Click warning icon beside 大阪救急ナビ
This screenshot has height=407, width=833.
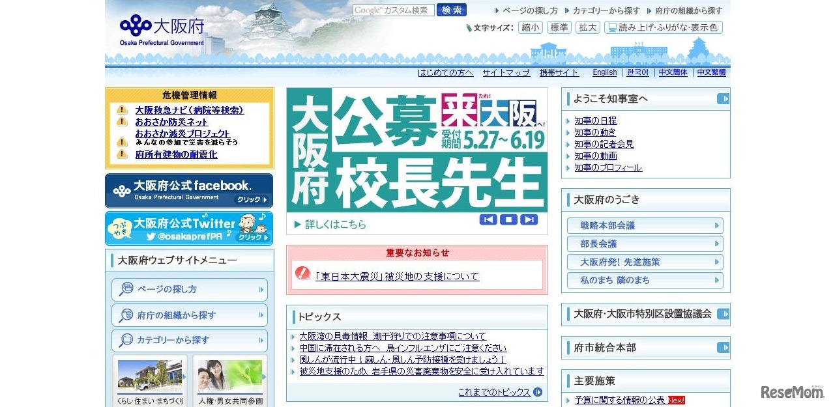tap(122, 110)
